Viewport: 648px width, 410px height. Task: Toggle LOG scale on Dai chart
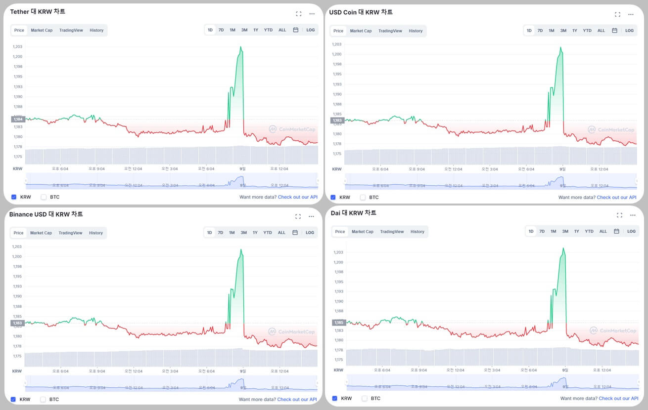(x=631, y=231)
